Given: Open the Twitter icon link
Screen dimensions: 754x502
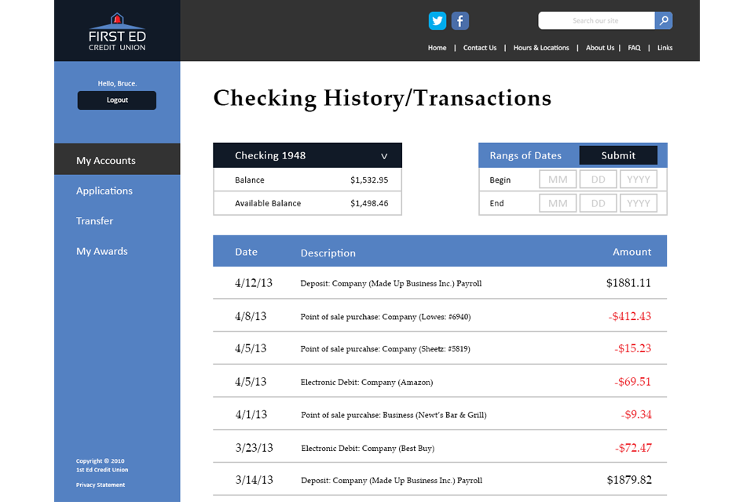Looking at the screenshot, I should [x=437, y=21].
